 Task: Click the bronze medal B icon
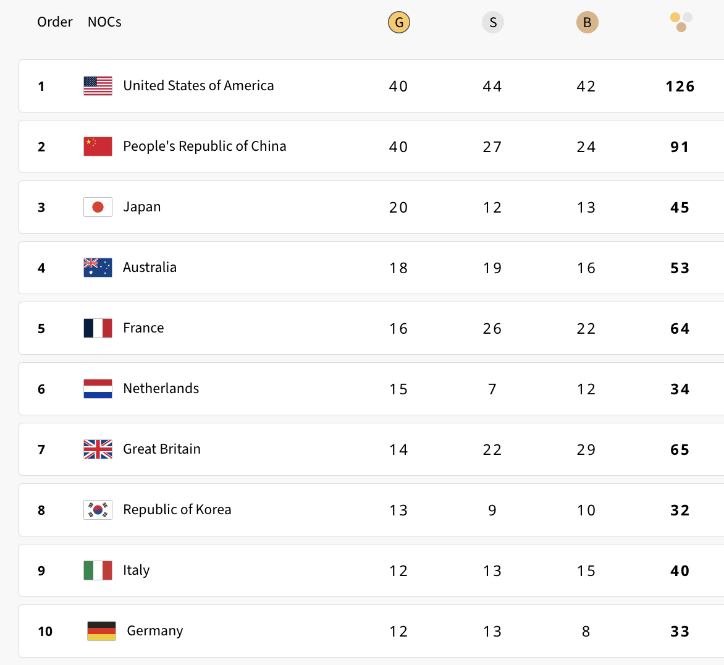coord(587,22)
